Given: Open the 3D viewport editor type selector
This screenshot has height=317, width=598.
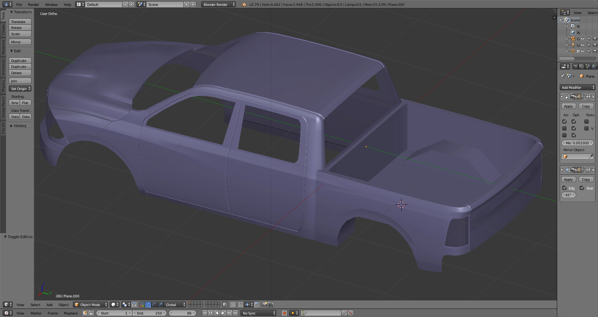Looking at the screenshot, I should (8, 305).
